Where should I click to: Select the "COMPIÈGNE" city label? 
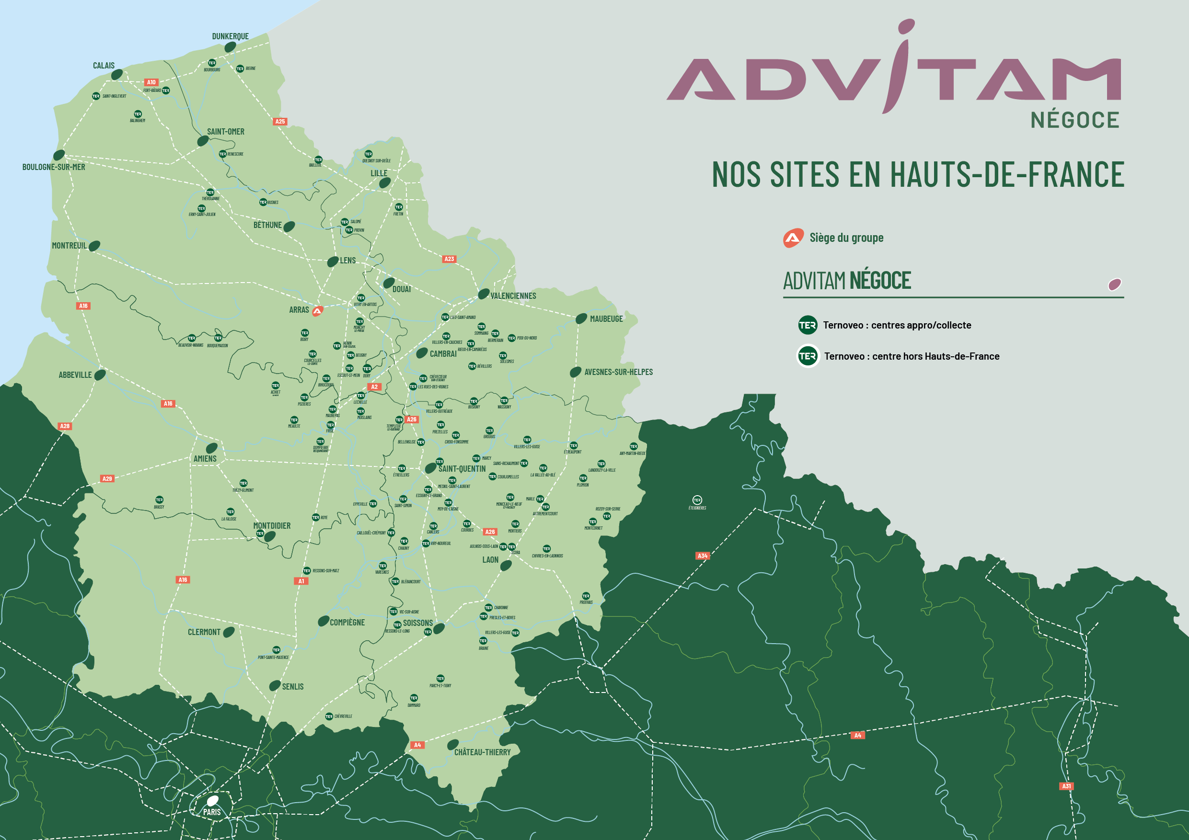347,623
